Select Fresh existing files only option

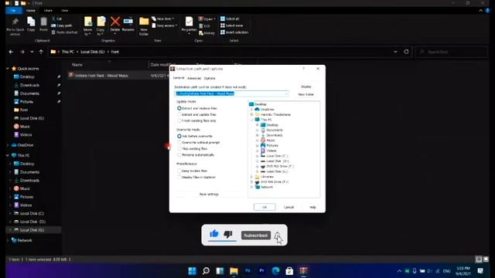(196, 120)
